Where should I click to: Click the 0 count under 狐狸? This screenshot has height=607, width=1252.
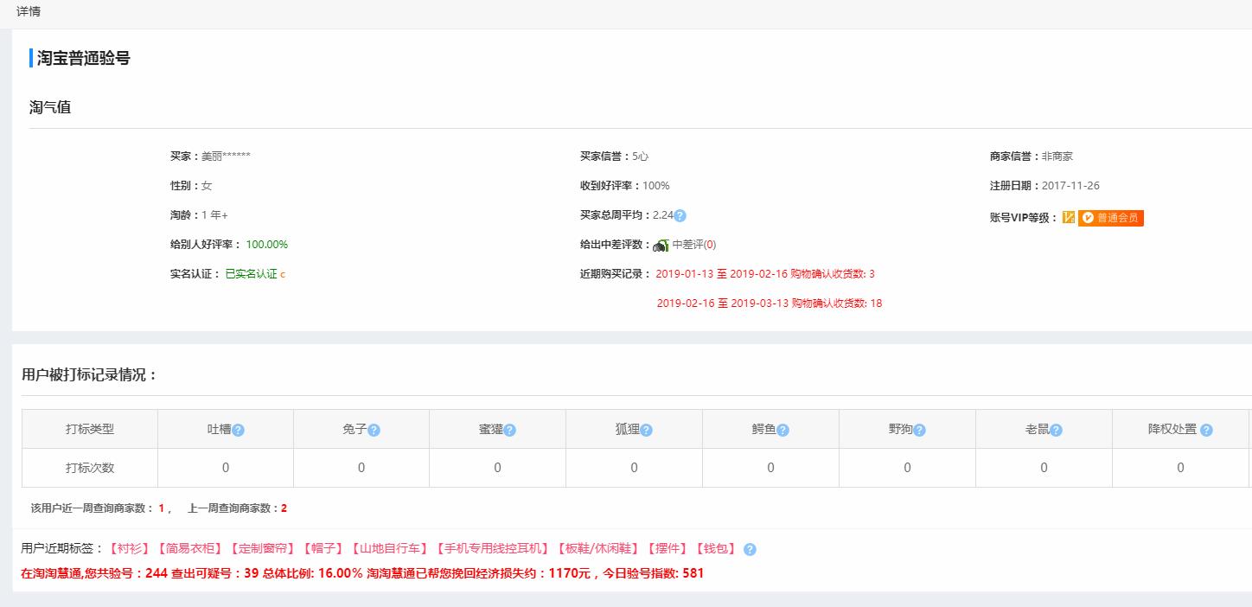tap(634, 468)
